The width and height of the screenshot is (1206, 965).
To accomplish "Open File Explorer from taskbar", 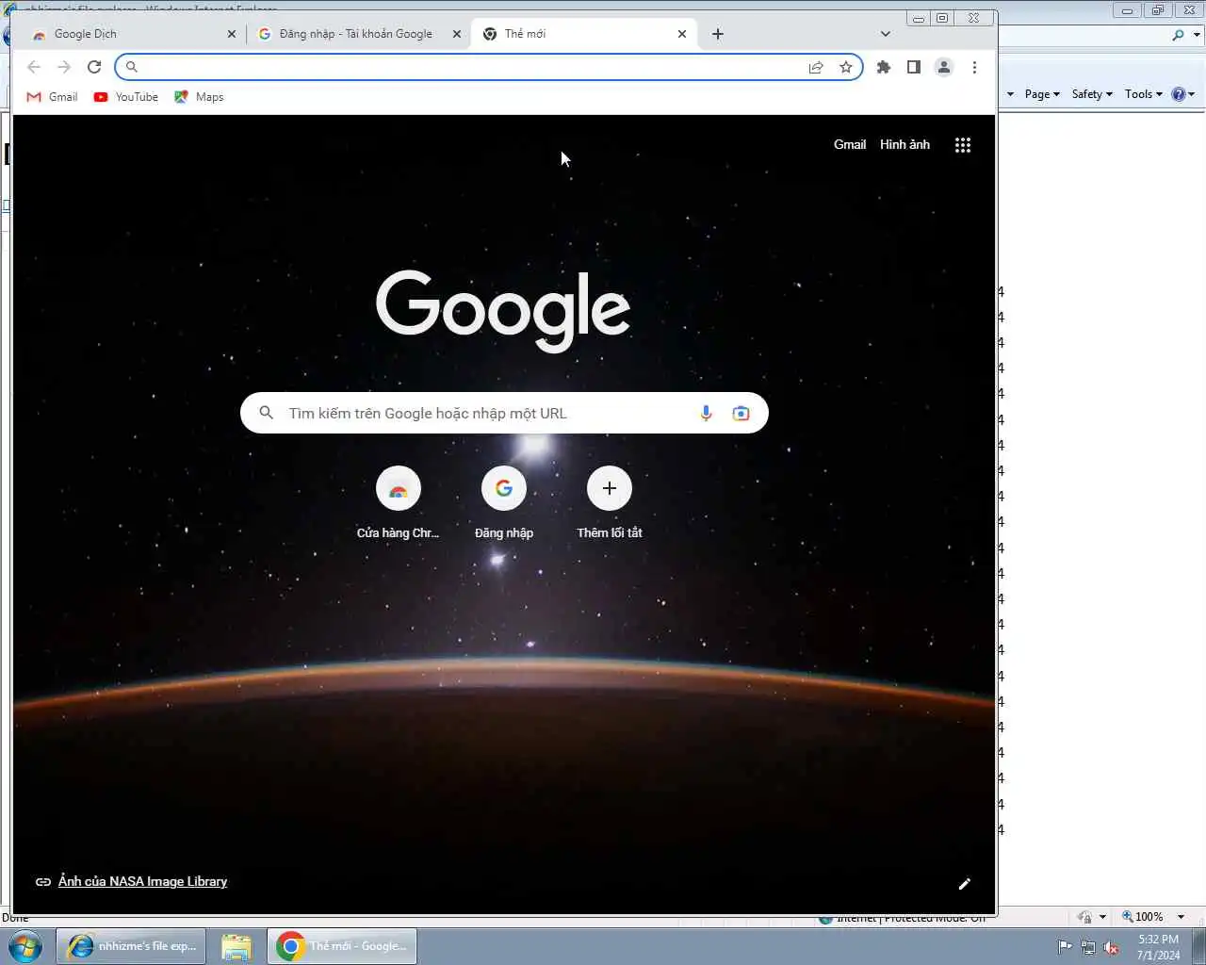I will (236, 946).
